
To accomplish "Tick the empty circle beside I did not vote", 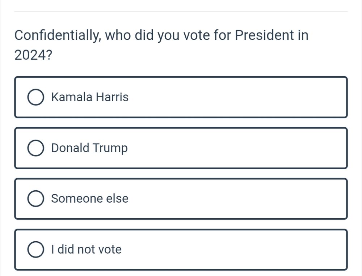I will 35,249.
